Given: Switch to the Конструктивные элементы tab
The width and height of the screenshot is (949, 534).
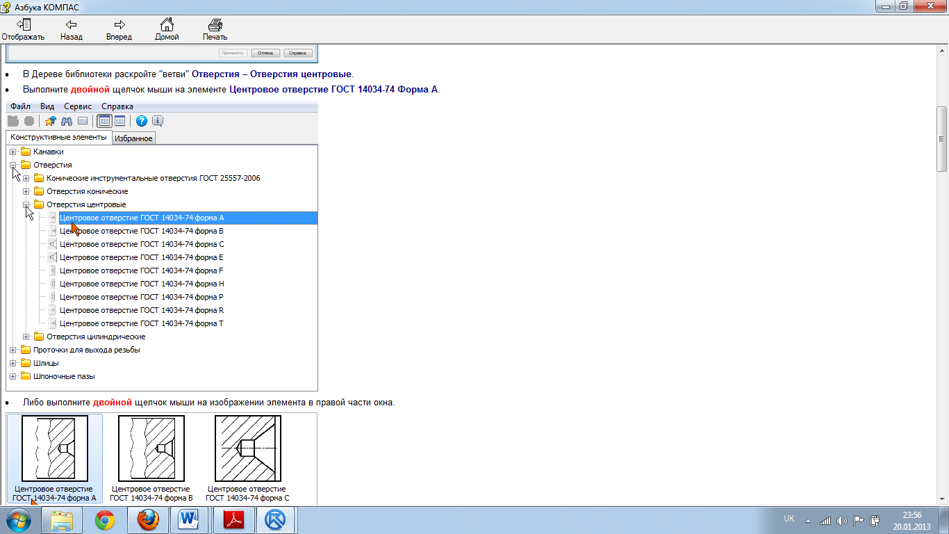Looking at the screenshot, I should pyautogui.click(x=59, y=138).
